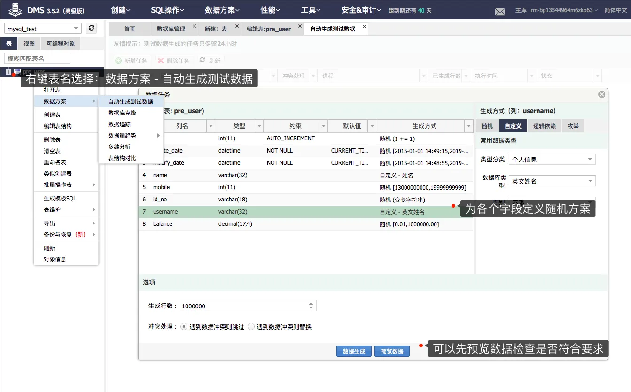The height and width of the screenshot is (392, 631).
Task: Click the DMS logo icon
Action: click(x=16, y=9)
